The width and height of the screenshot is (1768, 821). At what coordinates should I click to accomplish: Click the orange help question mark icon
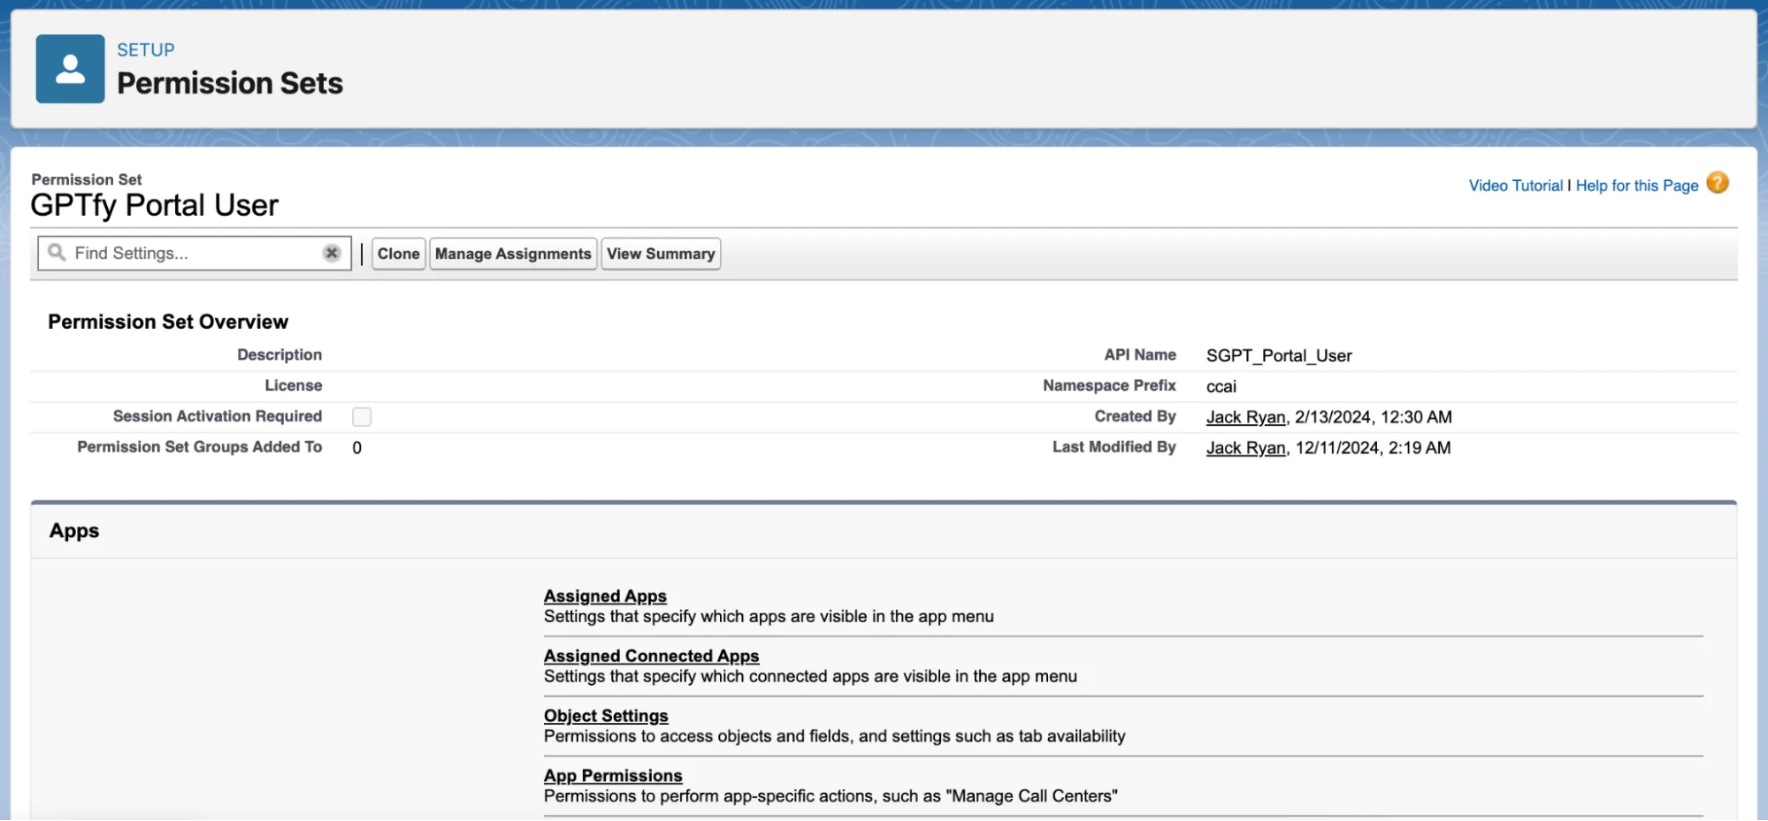point(1717,183)
